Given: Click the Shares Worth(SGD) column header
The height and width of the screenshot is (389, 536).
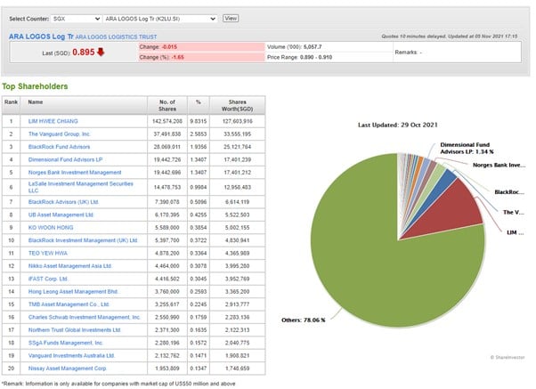Looking at the screenshot, I should tap(237, 105).
